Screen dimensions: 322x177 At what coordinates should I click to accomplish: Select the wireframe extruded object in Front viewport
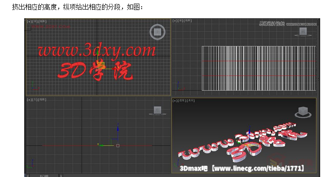(259, 68)
